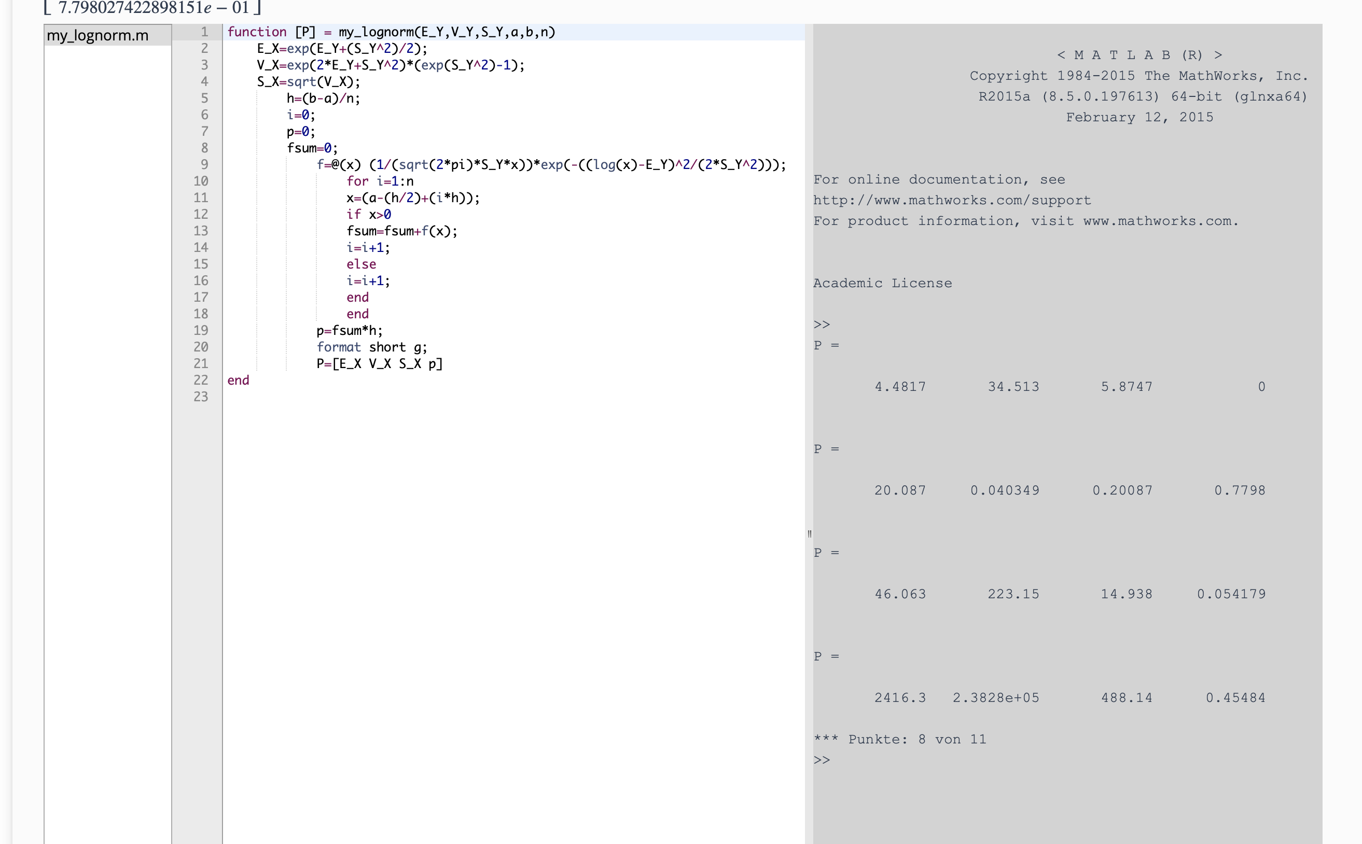Click the 'Academic License' text in console
1362x844 pixels.
coord(882,284)
